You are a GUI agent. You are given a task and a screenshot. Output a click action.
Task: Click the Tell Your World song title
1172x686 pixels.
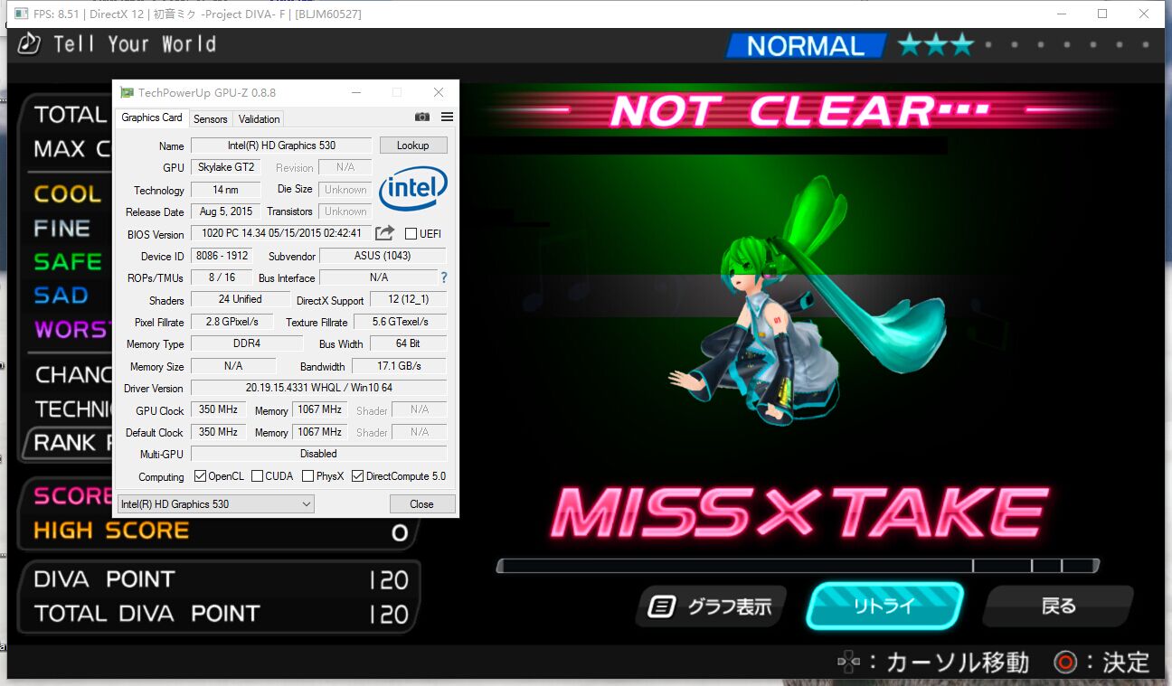(x=135, y=43)
